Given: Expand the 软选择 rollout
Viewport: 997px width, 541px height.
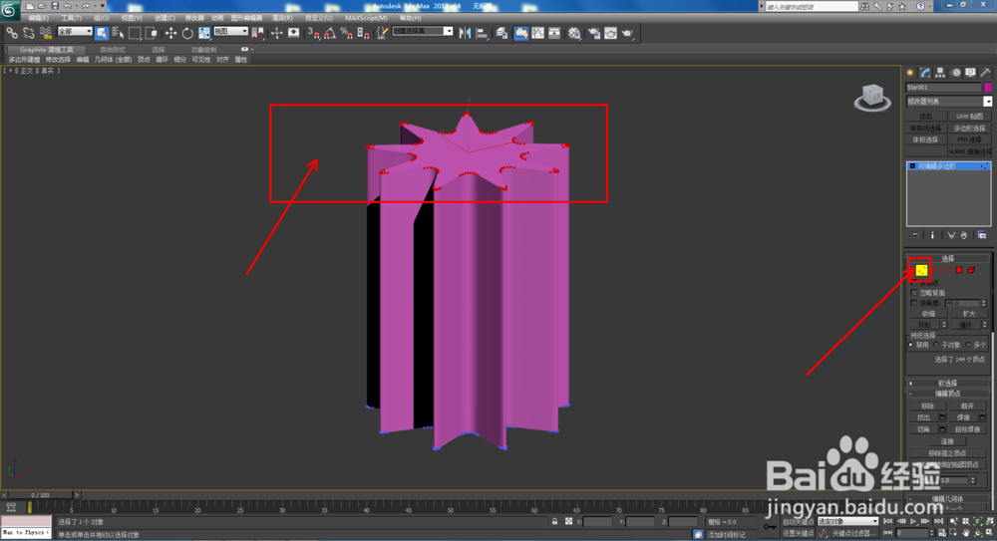Looking at the screenshot, I should coord(947,384).
